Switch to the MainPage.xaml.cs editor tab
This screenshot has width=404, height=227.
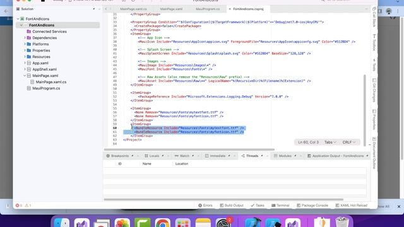pyautogui.click(x=133, y=9)
